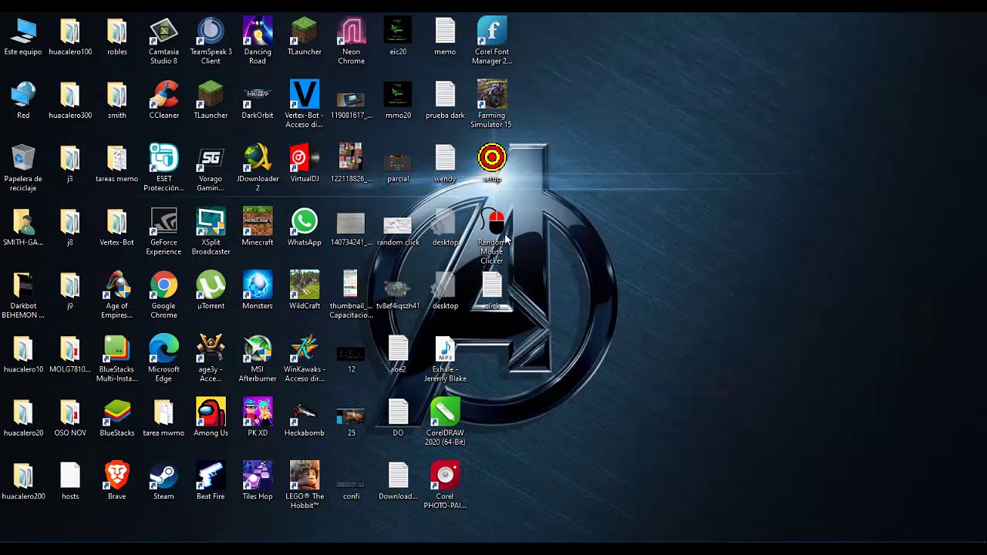The image size is (987, 555).
Task: Select the mmo20 file icon
Action: tap(398, 100)
